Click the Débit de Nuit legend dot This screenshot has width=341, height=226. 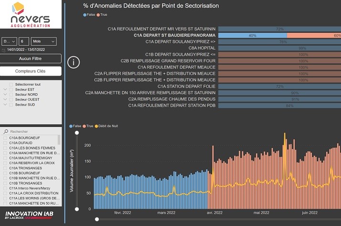click(96, 126)
